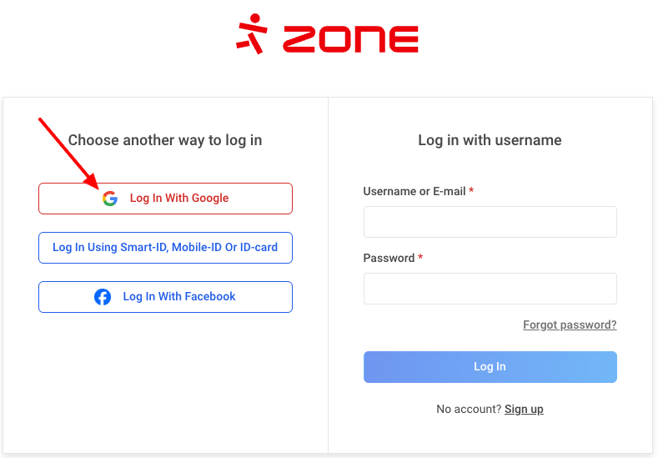
Task: Follow the Sign up link
Action: pyautogui.click(x=524, y=409)
